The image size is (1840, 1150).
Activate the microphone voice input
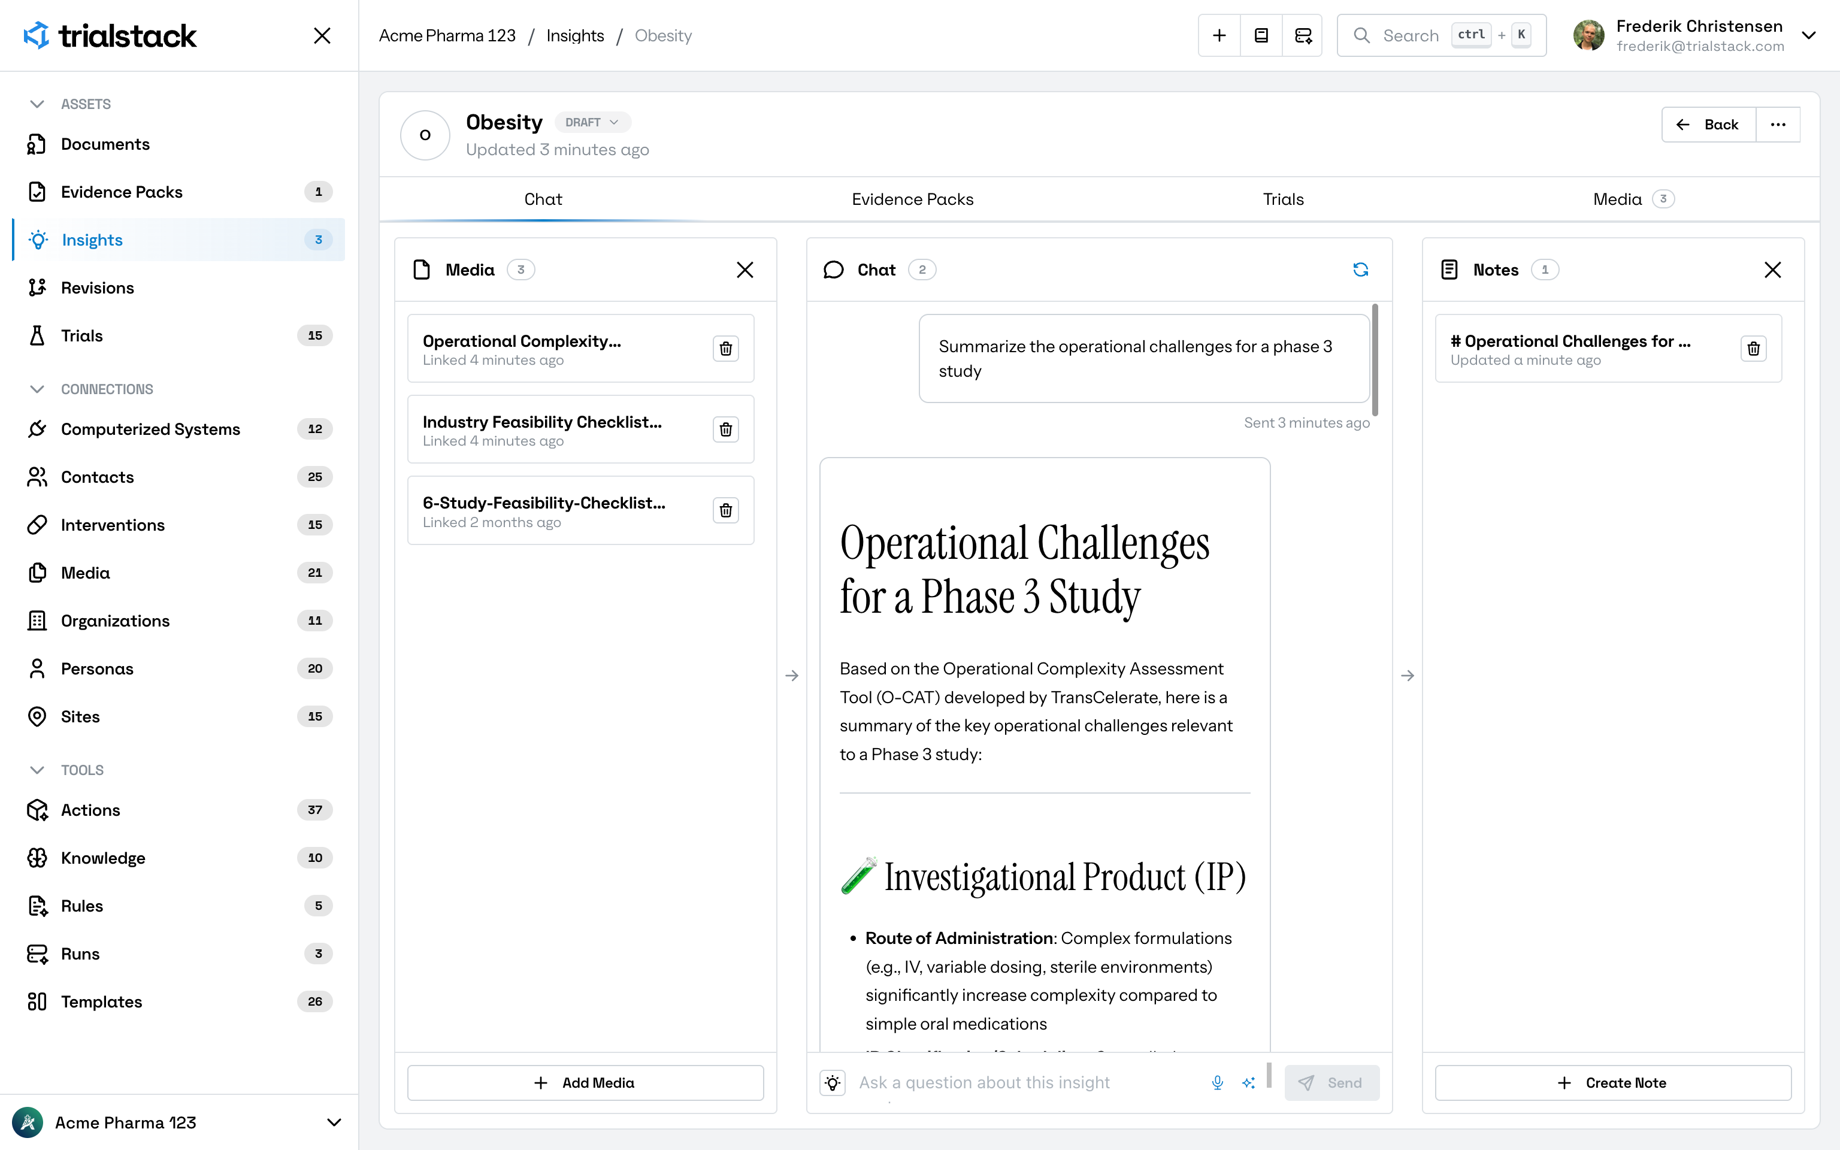pyautogui.click(x=1217, y=1082)
